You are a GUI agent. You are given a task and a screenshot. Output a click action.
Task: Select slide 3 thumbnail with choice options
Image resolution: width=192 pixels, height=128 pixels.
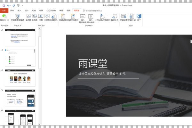tap(20, 58)
